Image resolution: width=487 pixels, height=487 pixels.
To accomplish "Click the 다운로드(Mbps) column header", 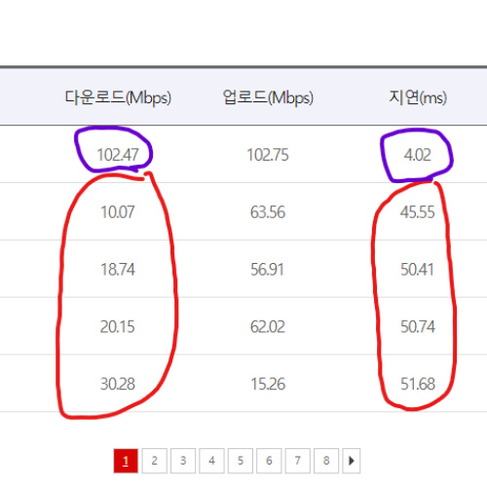I will coord(118,97).
